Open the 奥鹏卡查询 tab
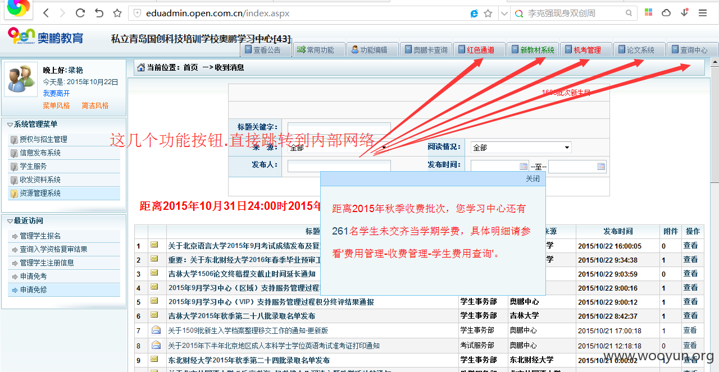 (426, 50)
